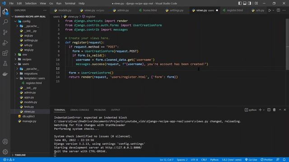Open the run button dropdown arrow
Viewport: 289px width, 162px height.
273,10
